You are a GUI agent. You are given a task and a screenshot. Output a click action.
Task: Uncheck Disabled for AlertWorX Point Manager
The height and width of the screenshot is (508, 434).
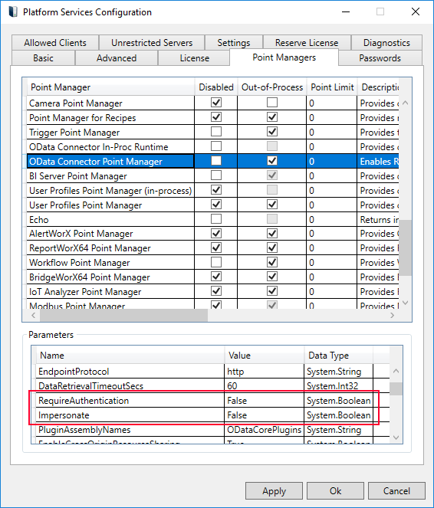[x=216, y=233]
